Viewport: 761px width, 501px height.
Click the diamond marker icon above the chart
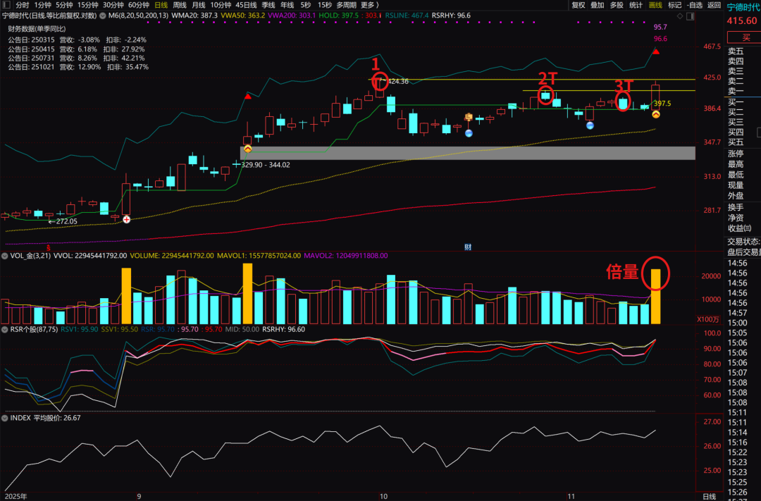(x=680, y=16)
